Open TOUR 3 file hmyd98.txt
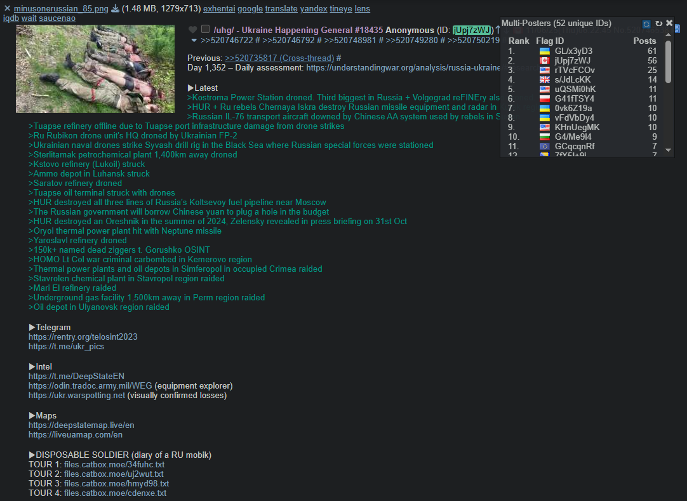 [117, 483]
